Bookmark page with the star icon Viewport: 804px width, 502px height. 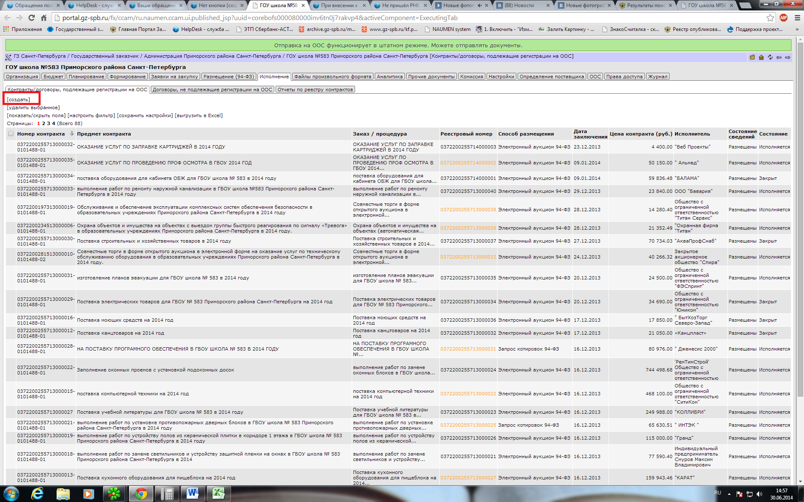click(x=770, y=18)
